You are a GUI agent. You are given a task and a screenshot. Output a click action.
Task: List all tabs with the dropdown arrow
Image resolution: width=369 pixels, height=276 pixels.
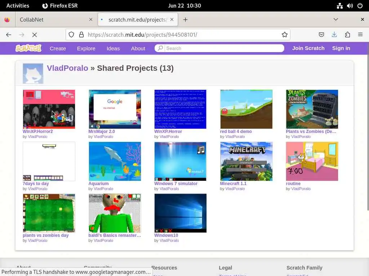click(336, 19)
